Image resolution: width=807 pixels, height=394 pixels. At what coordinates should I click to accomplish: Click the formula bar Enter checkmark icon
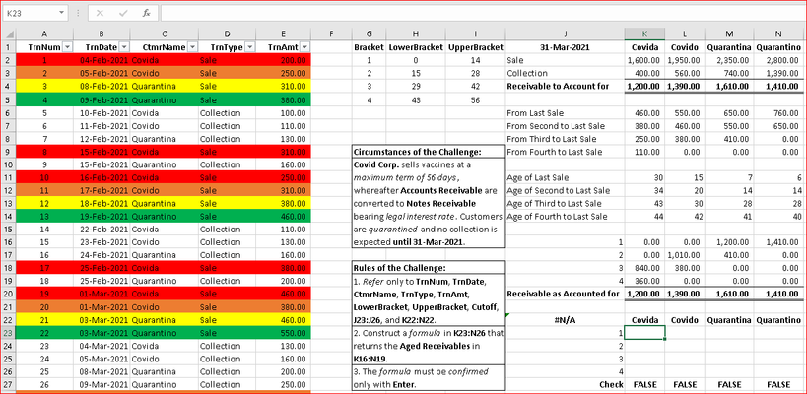pos(123,13)
